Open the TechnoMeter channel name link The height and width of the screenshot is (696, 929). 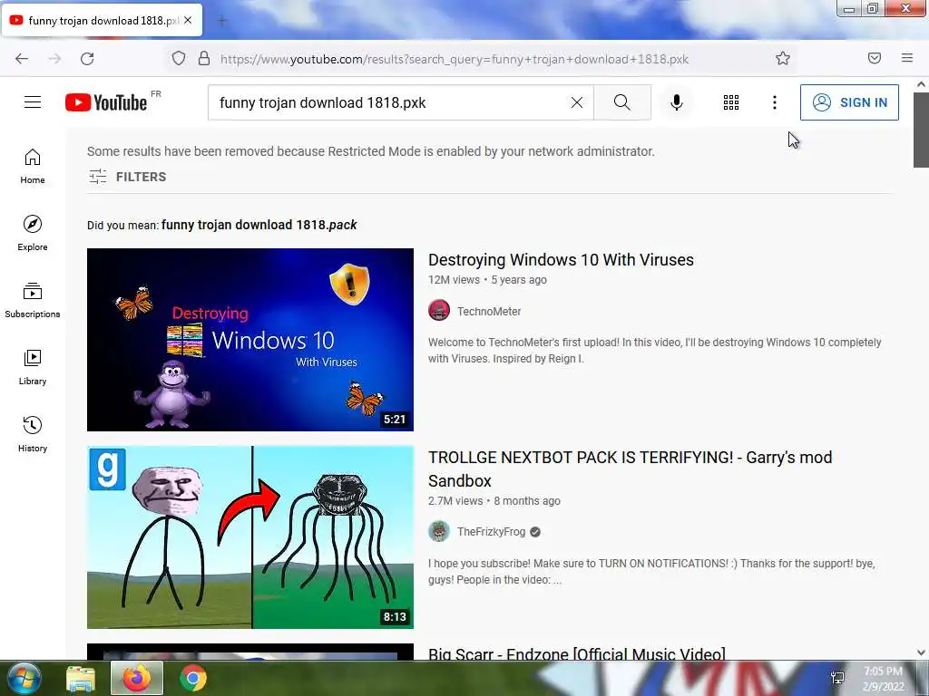pyautogui.click(x=489, y=312)
